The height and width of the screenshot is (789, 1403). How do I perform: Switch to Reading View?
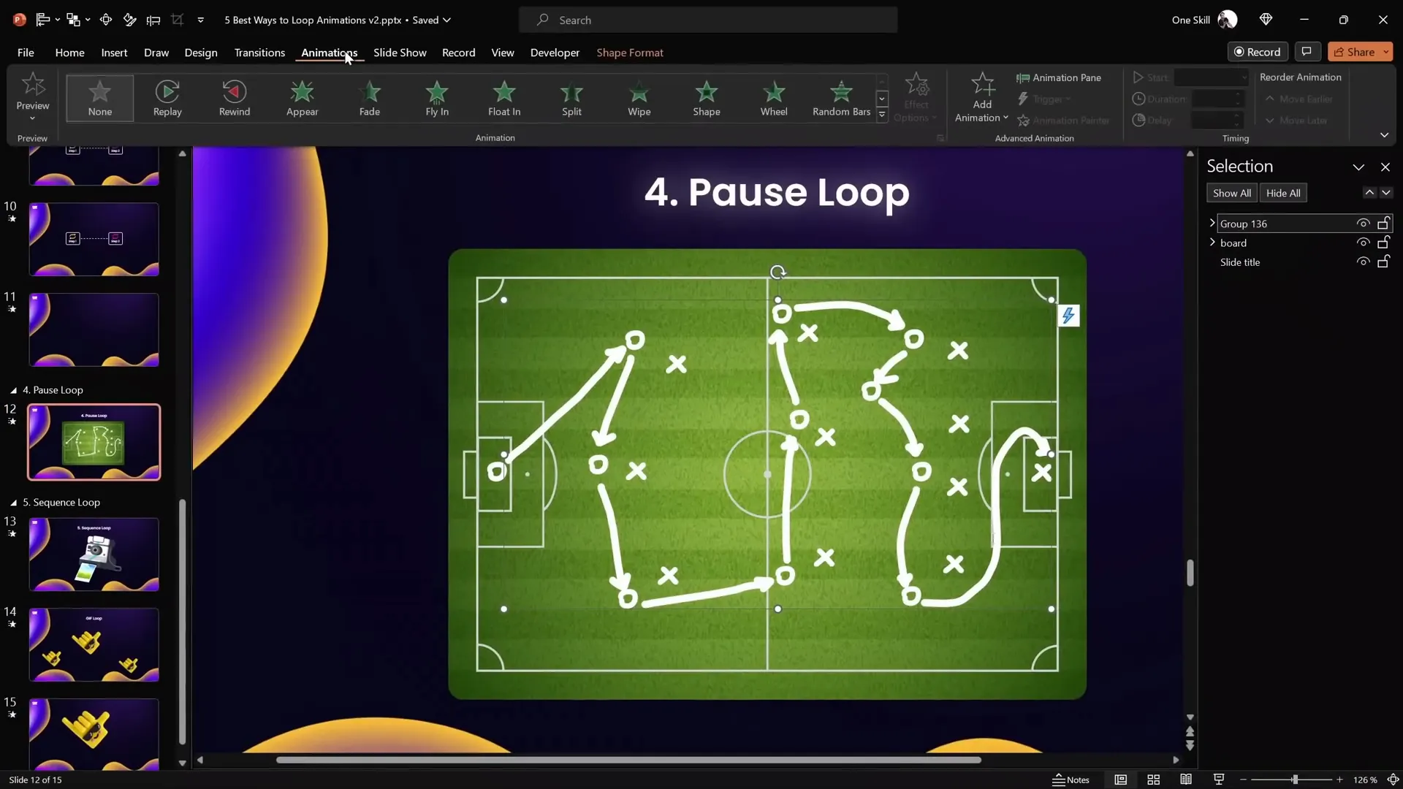[x=1186, y=780]
